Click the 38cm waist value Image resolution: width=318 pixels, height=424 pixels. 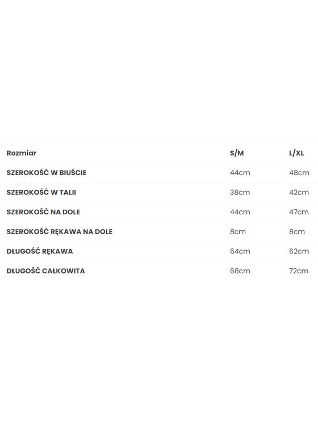pos(240,192)
